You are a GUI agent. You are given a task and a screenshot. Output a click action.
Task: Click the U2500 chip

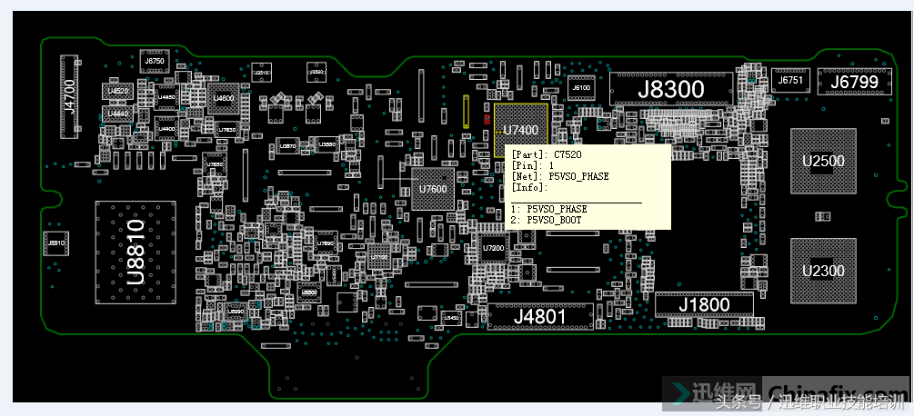coord(823,161)
